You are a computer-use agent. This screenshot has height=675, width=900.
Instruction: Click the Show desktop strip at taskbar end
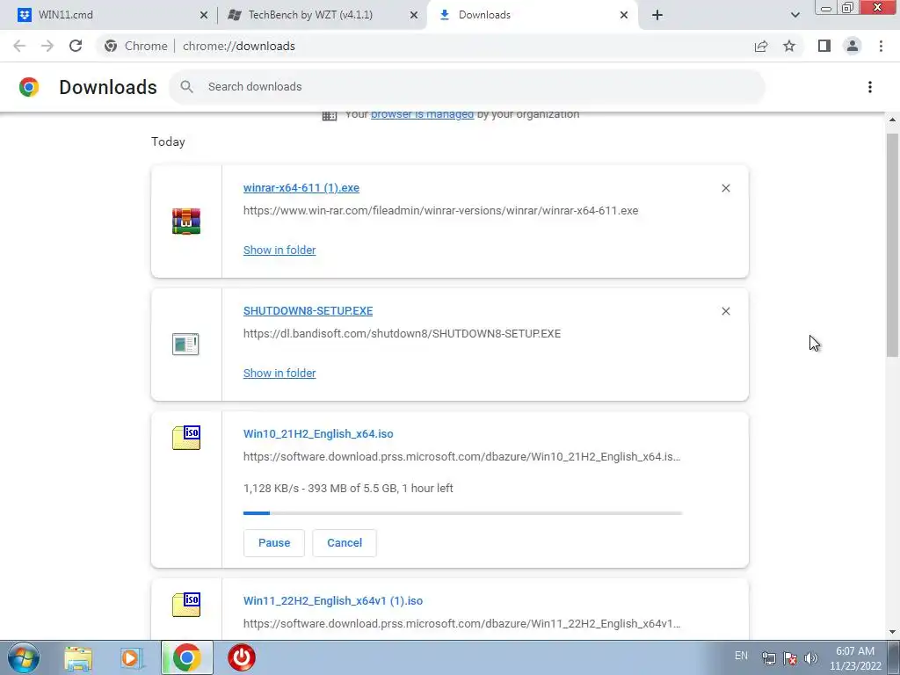tap(896, 657)
